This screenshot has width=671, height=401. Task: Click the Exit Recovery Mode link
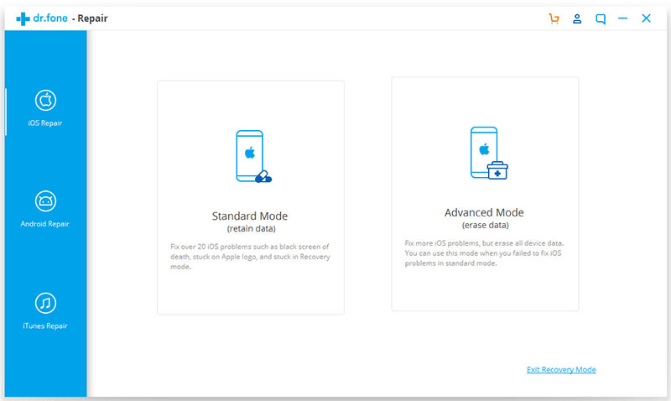click(561, 370)
